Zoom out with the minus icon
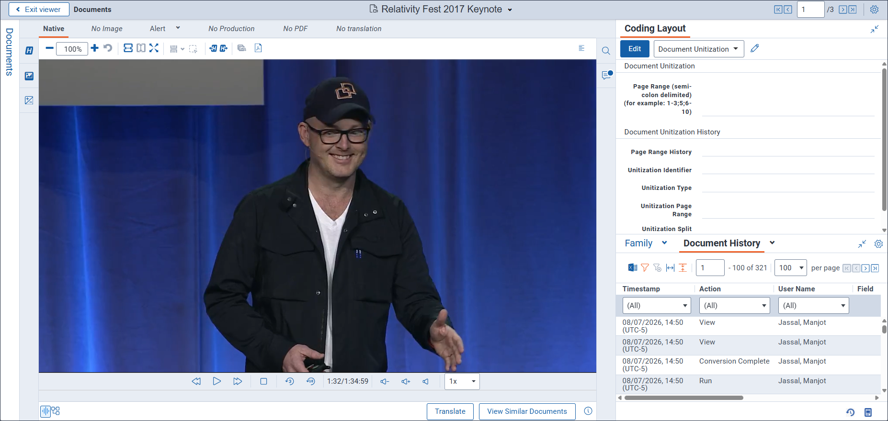Screen dimensions: 888x421 click(x=49, y=48)
